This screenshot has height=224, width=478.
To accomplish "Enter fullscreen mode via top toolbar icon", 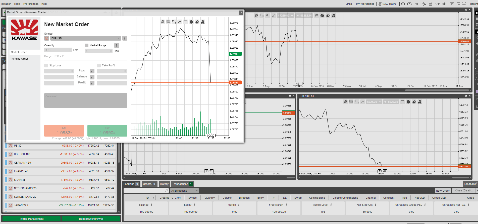I will [464, 4].
